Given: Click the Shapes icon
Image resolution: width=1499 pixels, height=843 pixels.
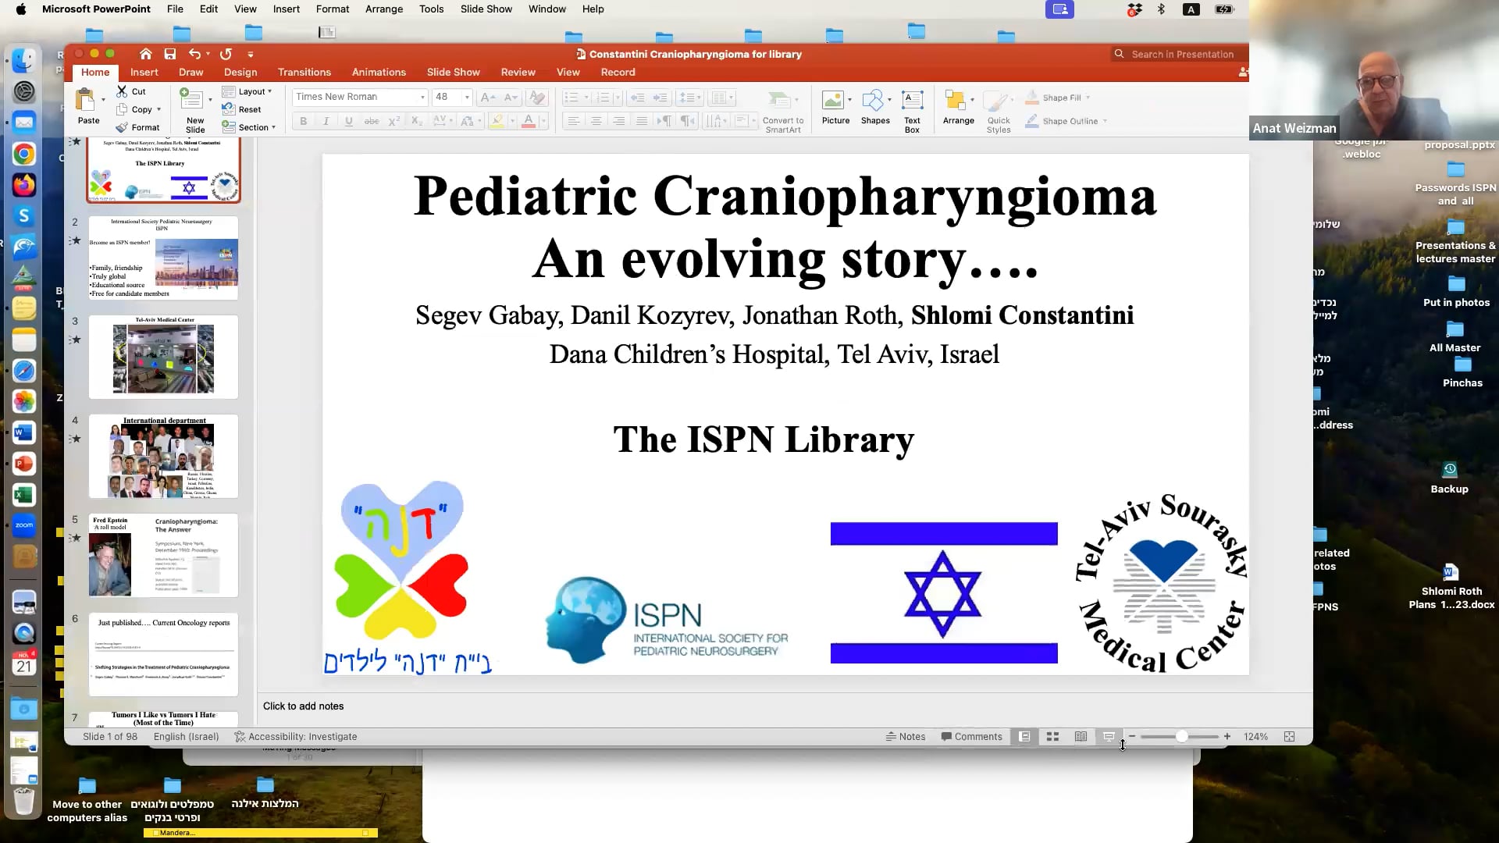Looking at the screenshot, I should pyautogui.click(x=873, y=100).
